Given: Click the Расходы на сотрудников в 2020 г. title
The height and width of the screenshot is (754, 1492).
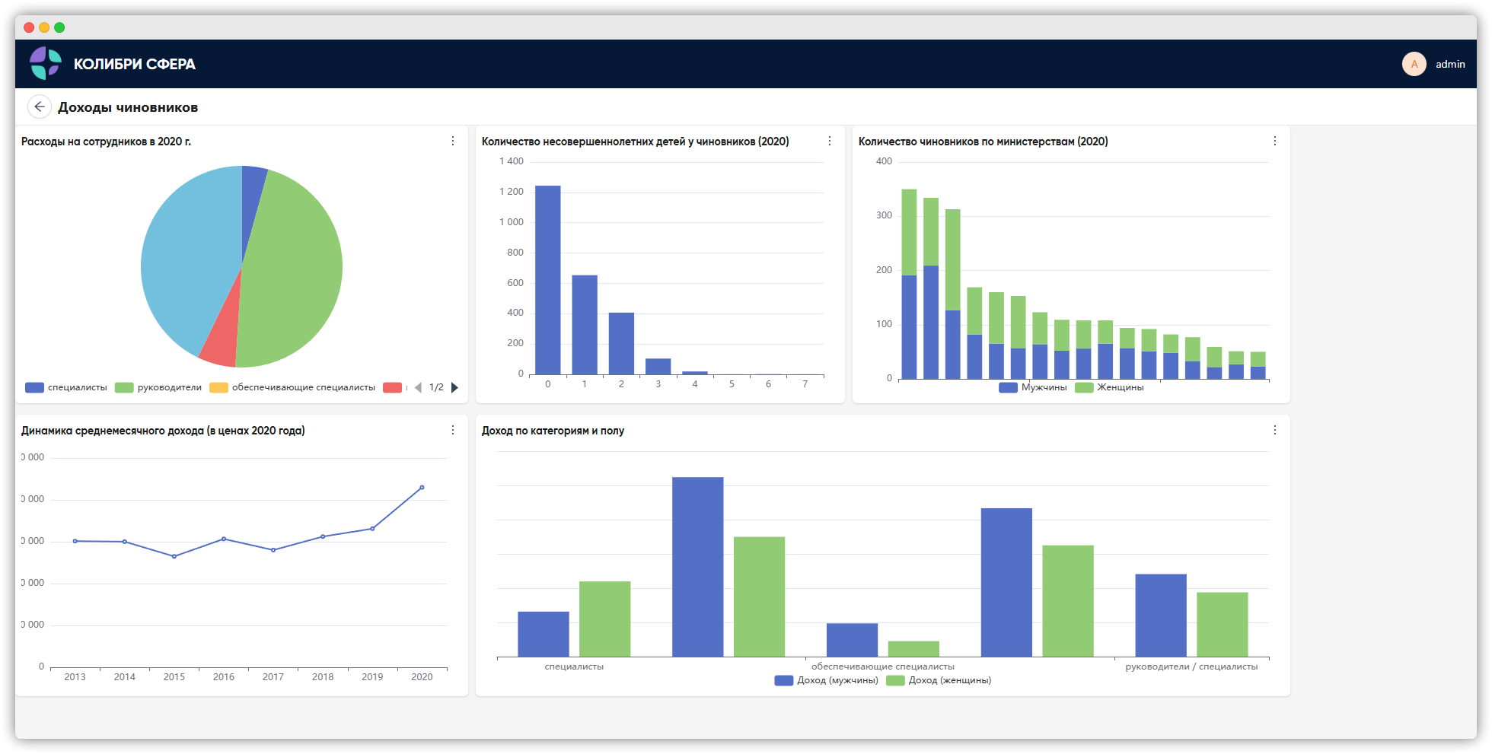Looking at the screenshot, I should [106, 142].
